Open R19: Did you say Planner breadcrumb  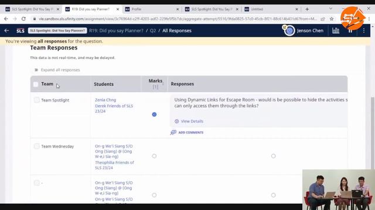click(x=116, y=31)
